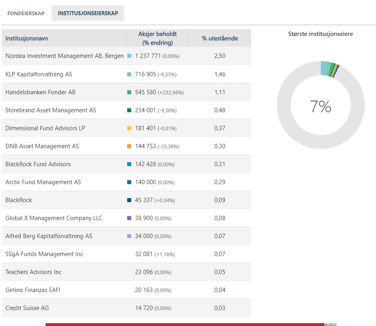Image resolution: width=376 pixels, height=326 pixels.
Task: Select Global X Management Company LLC
Action: click(x=54, y=218)
